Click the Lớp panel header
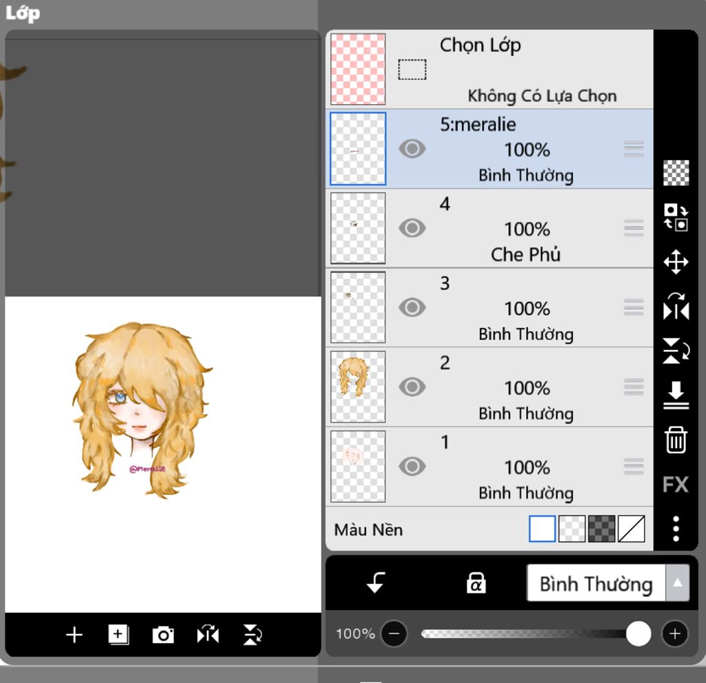Image resolution: width=706 pixels, height=683 pixels. (x=23, y=14)
